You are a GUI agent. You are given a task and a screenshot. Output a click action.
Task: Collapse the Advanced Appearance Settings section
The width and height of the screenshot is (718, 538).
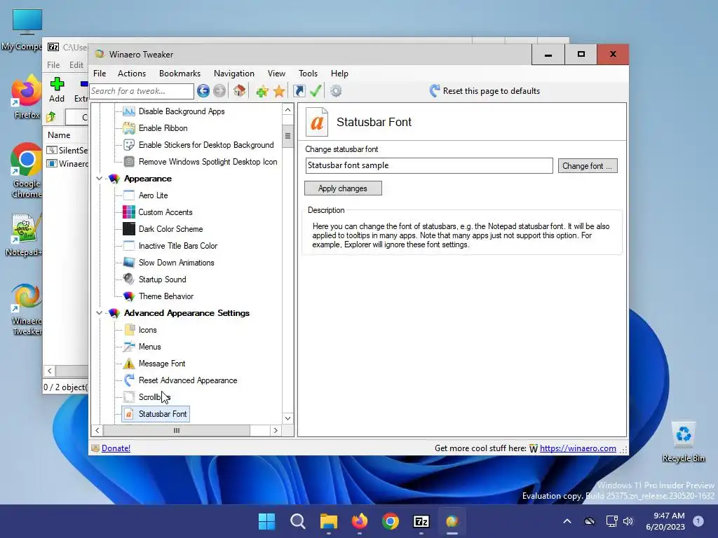coord(99,313)
